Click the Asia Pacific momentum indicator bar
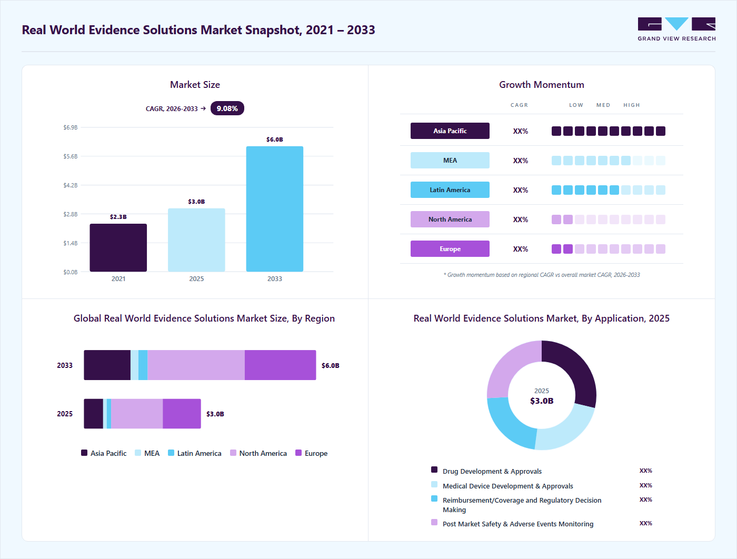The height and width of the screenshot is (559, 737). [x=609, y=131]
